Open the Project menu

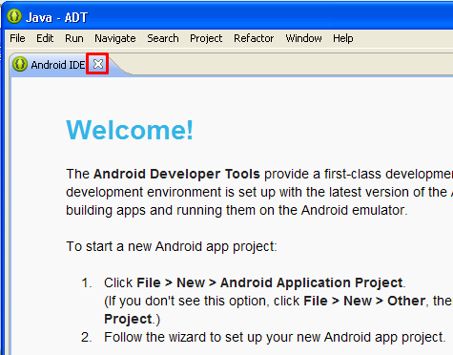tap(206, 38)
